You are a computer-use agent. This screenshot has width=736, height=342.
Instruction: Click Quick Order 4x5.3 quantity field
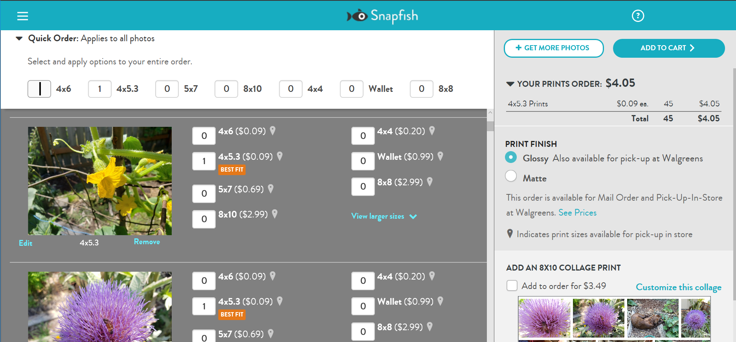tap(100, 89)
